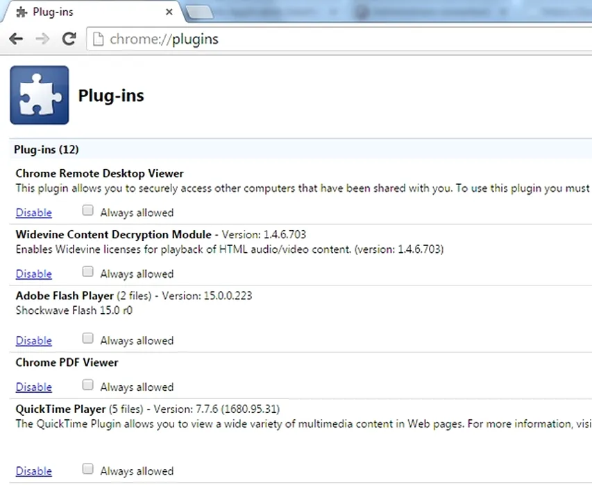
Task: Click Flash version 15.0.0.223 text
Action: pyautogui.click(x=207, y=296)
